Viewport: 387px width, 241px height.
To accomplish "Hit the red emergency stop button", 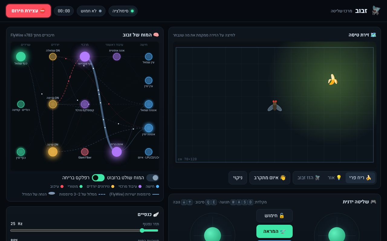I will point(28,11).
